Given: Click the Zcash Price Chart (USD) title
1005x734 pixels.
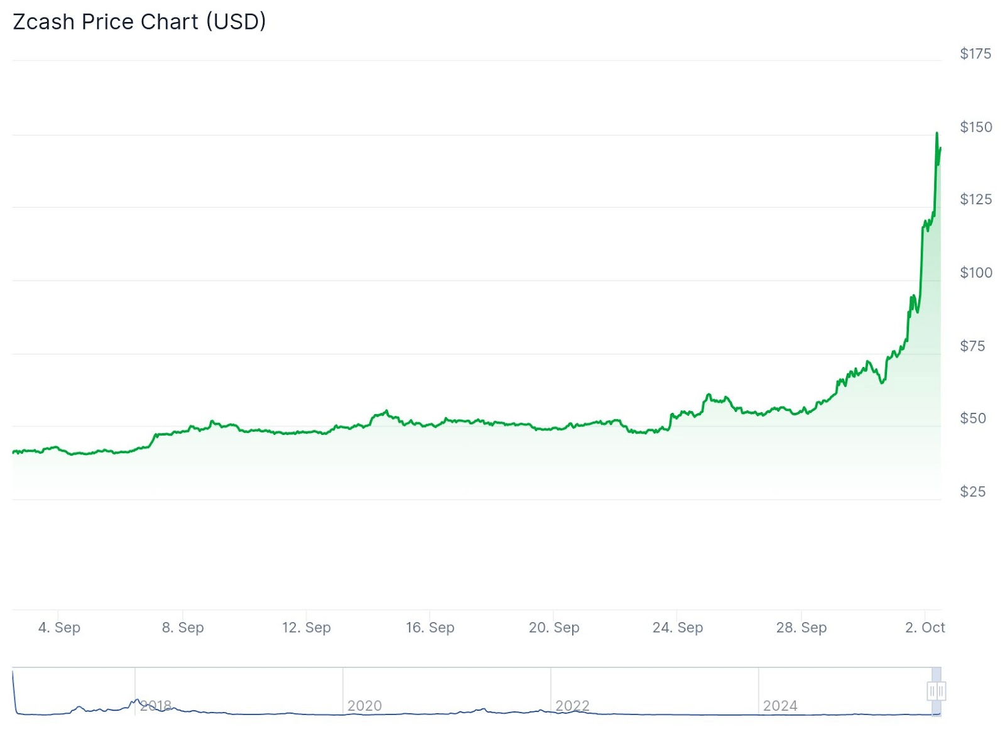Looking at the screenshot, I should 139,21.
